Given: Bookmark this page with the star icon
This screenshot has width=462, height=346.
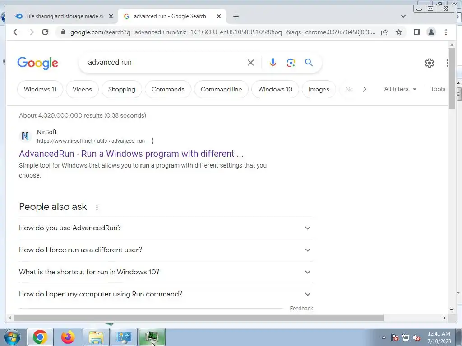Looking at the screenshot, I should coord(399,32).
